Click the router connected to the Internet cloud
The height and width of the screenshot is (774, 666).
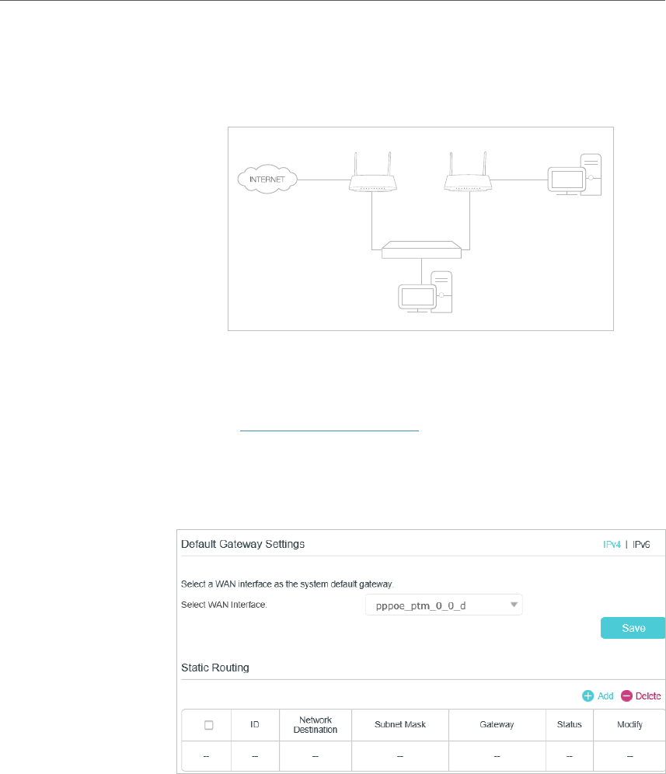pyautogui.click(x=373, y=172)
